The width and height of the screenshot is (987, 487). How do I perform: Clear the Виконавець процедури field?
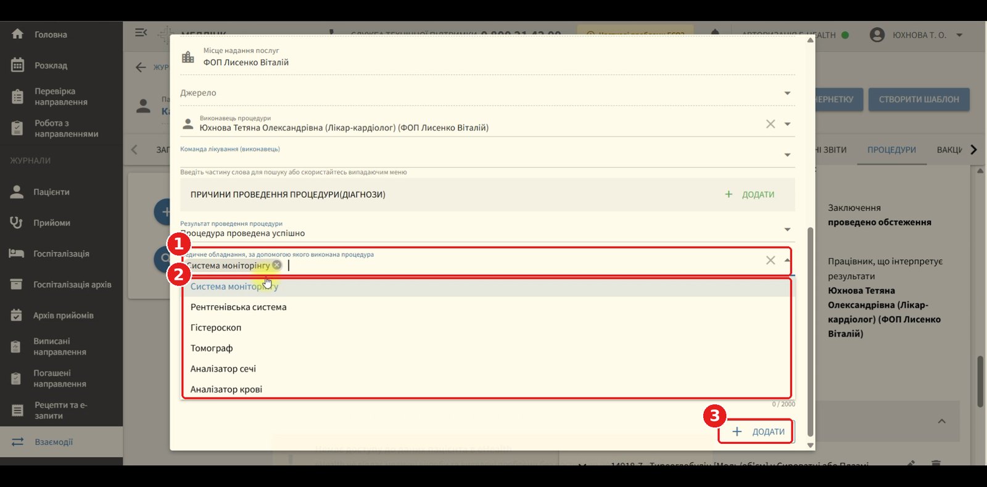770,124
